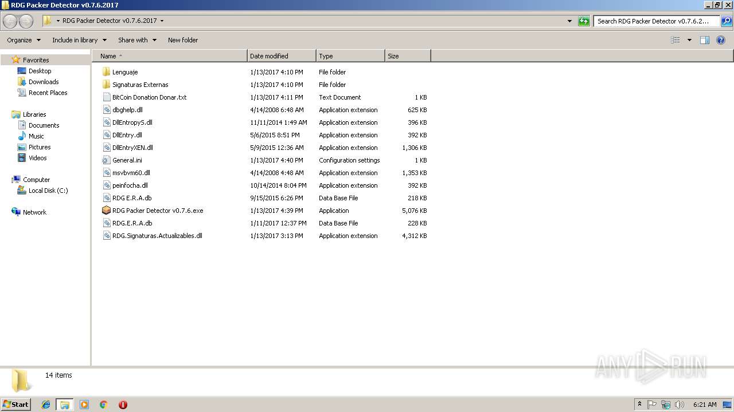Open the Include in library dropdown
Image resolution: width=734 pixels, height=412 pixels.
pyautogui.click(x=79, y=40)
